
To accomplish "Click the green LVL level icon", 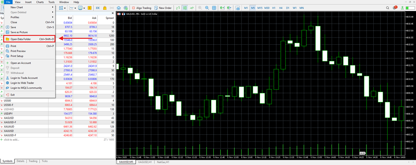I will (x=402, y=8).
